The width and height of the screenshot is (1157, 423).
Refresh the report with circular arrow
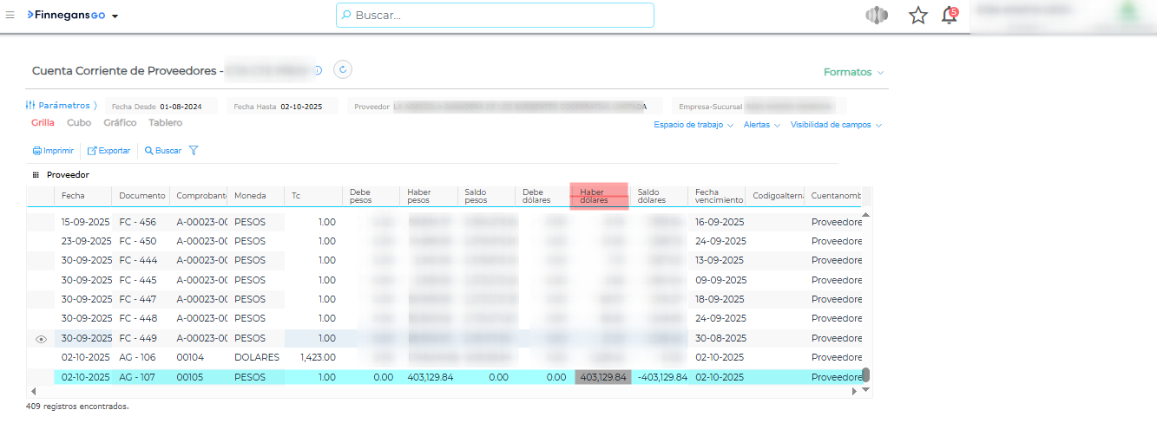pyautogui.click(x=343, y=70)
